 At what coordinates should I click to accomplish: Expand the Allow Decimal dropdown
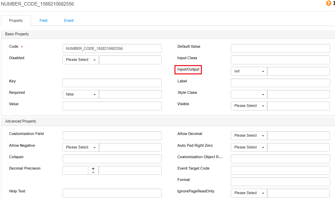[x=249, y=136]
